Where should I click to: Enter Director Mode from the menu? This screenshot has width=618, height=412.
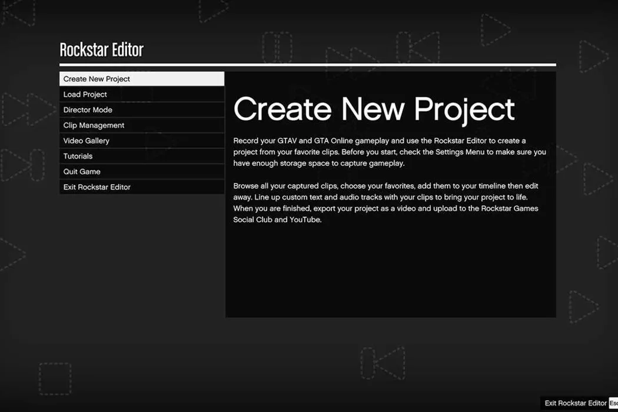(141, 109)
